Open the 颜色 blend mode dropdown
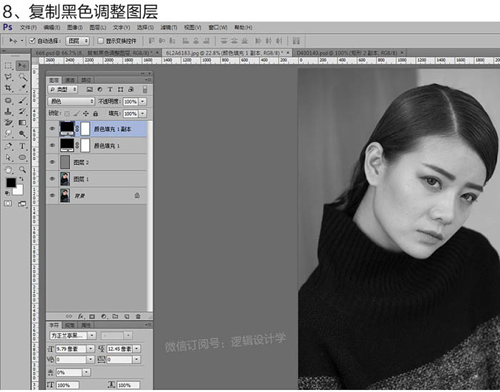Screen dimensions: 500x392 point(71,101)
